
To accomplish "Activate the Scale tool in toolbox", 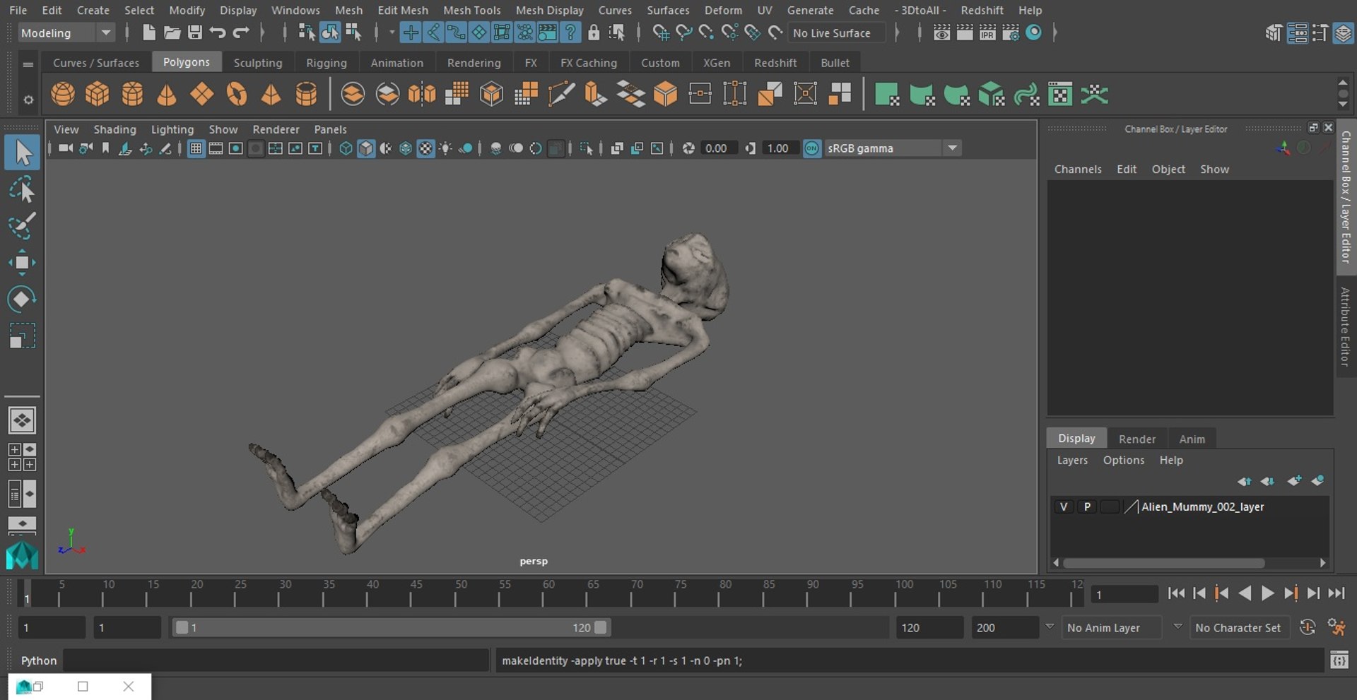I will (x=22, y=336).
